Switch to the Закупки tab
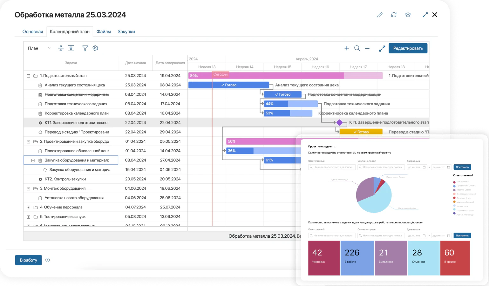 point(126,32)
